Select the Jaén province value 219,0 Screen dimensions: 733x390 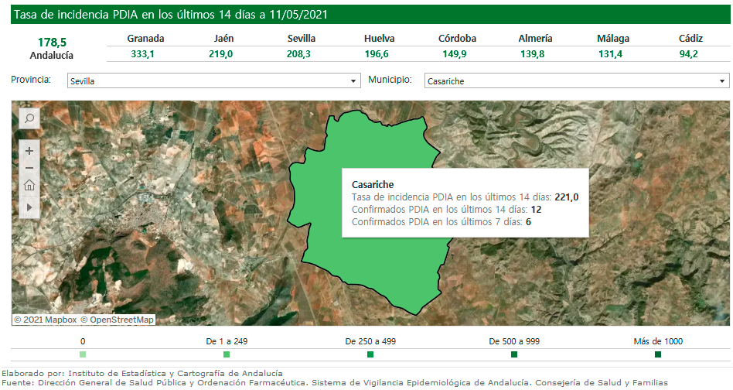pyautogui.click(x=220, y=53)
